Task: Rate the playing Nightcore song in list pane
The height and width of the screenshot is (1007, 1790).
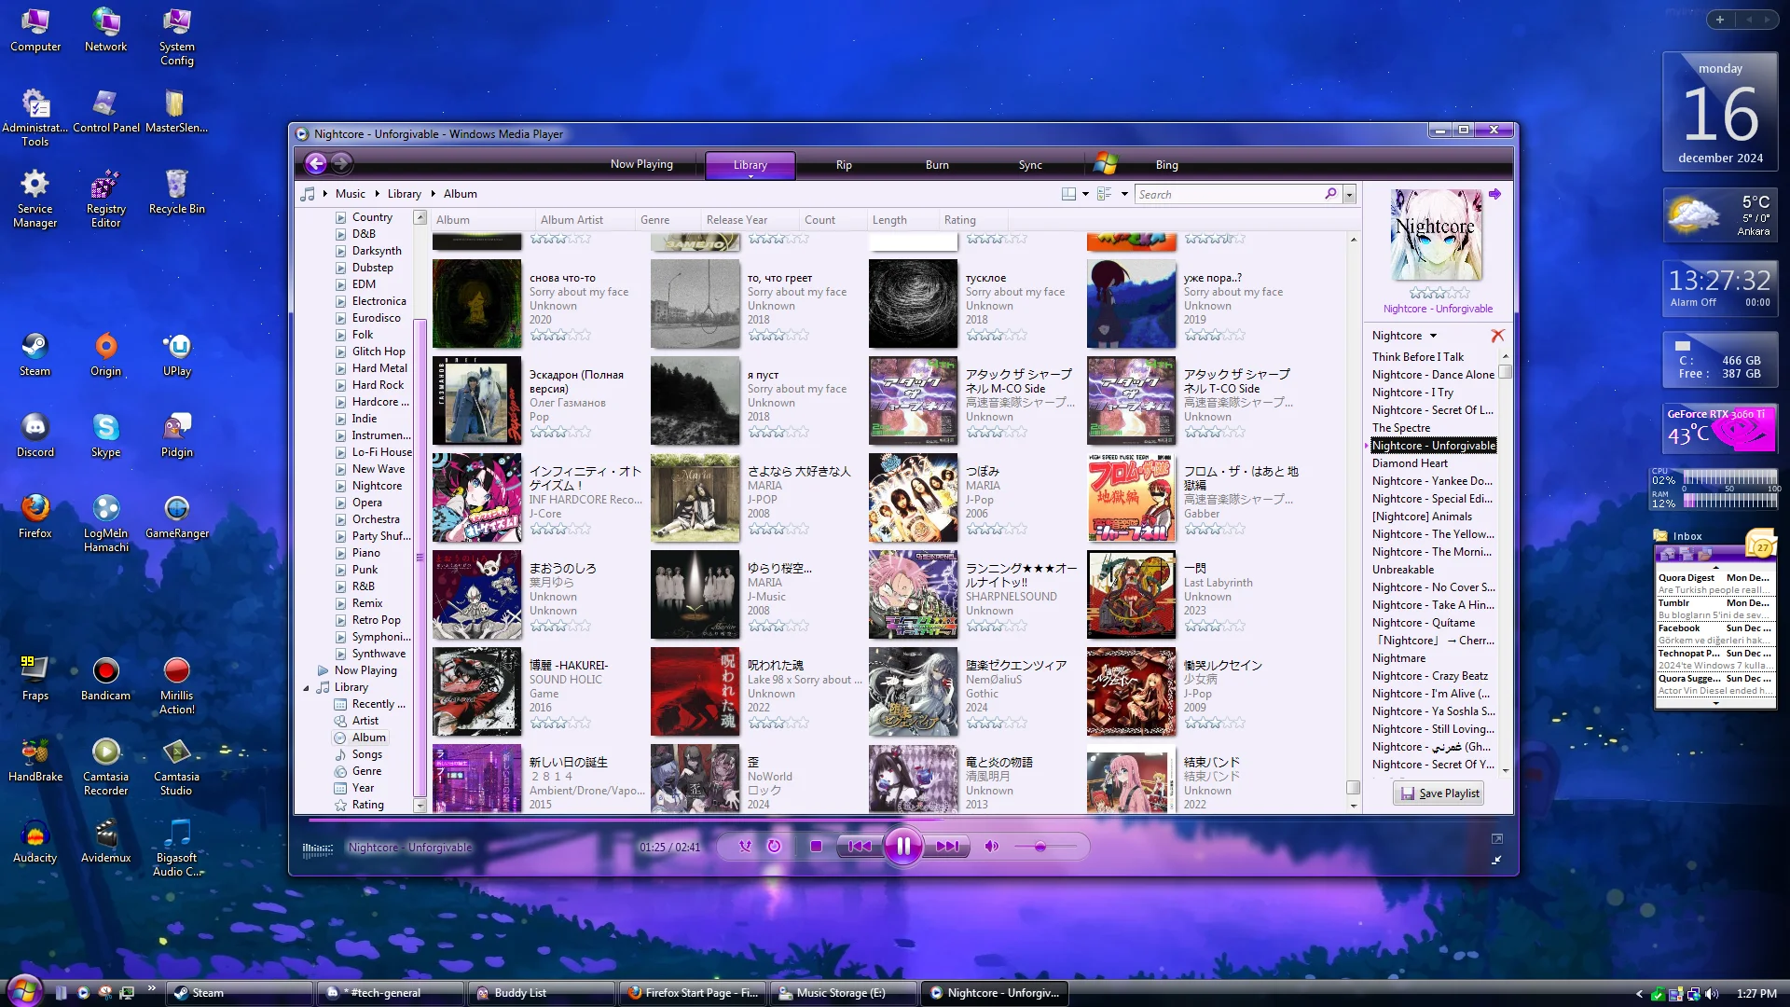Action: (1438, 293)
